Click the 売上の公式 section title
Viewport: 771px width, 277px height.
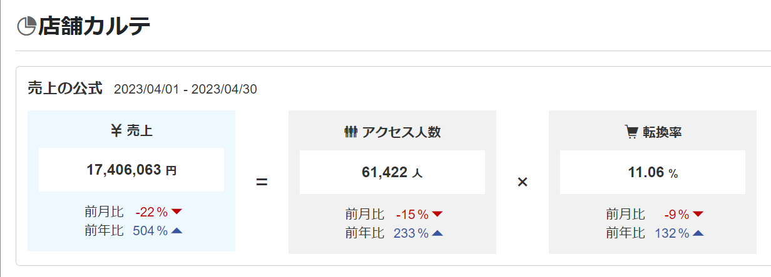click(x=65, y=89)
